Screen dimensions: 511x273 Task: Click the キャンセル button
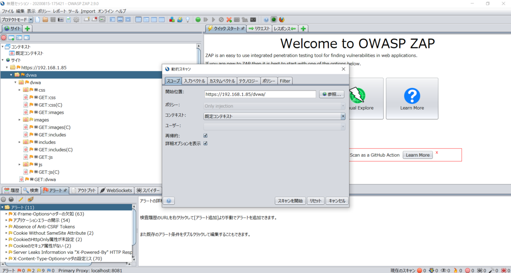tap(337, 201)
